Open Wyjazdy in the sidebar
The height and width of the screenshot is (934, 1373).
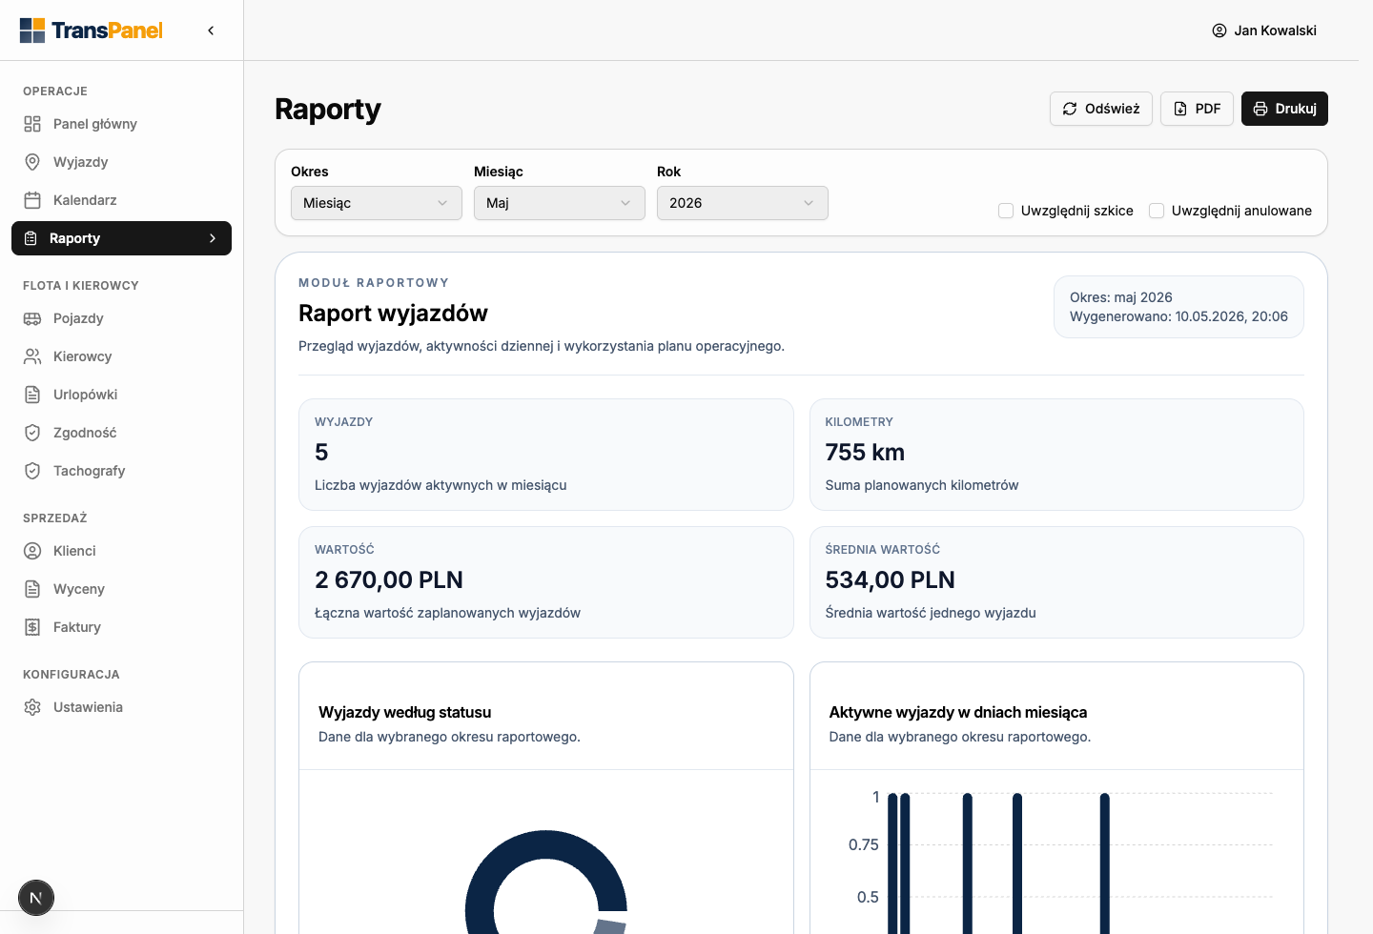click(x=121, y=162)
